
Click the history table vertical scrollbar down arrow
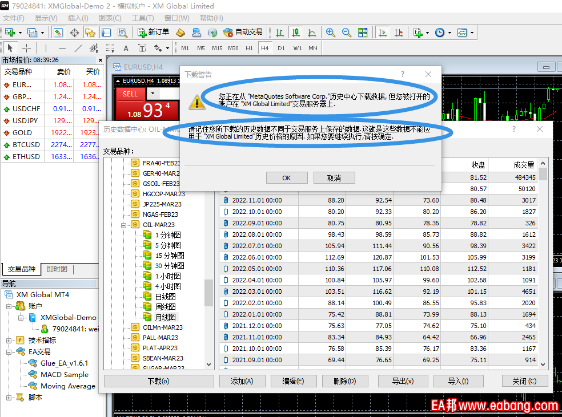click(543, 365)
